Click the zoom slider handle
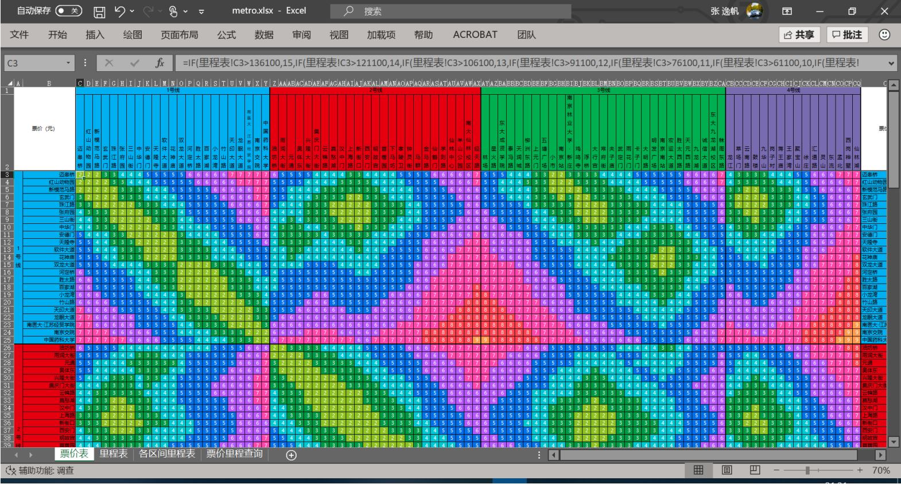Viewport: 901px width, 484px height. [x=807, y=470]
